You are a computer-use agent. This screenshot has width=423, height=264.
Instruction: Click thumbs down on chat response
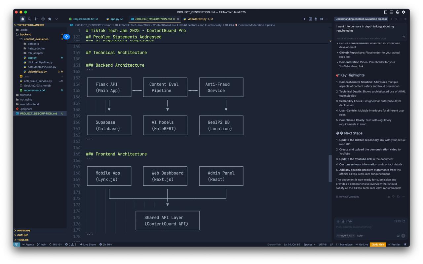tap(393, 197)
